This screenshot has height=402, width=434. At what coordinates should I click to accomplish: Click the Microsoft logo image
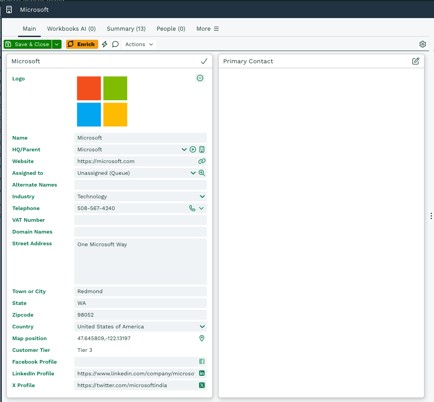pos(102,101)
